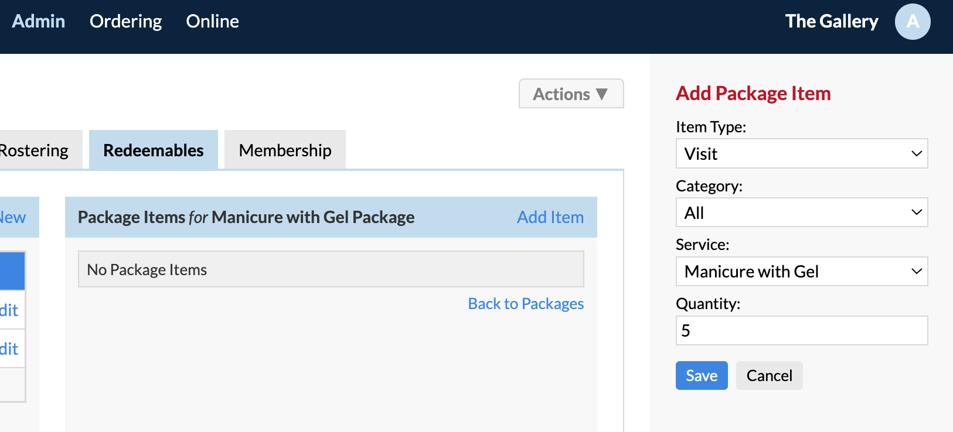The height and width of the screenshot is (432, 953).
Task: Expand the Item Type dropdown
Action: point(802,153)
